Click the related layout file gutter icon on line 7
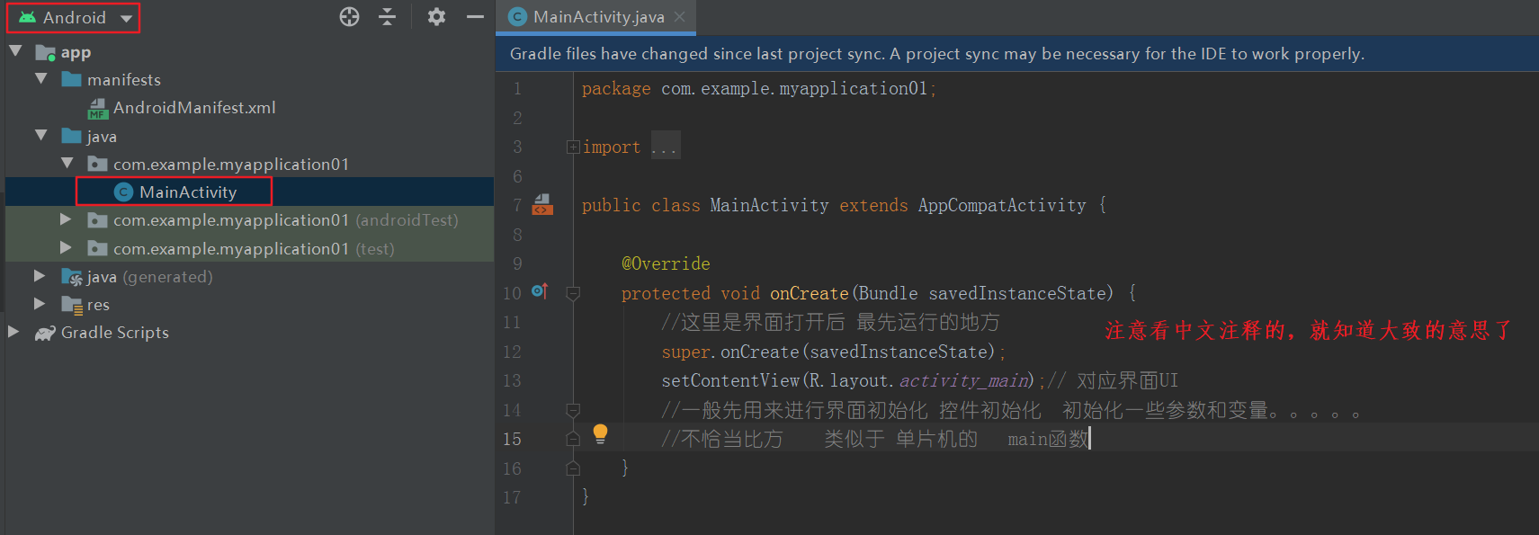Screen dimensions: 1539x535 [542, 205]
